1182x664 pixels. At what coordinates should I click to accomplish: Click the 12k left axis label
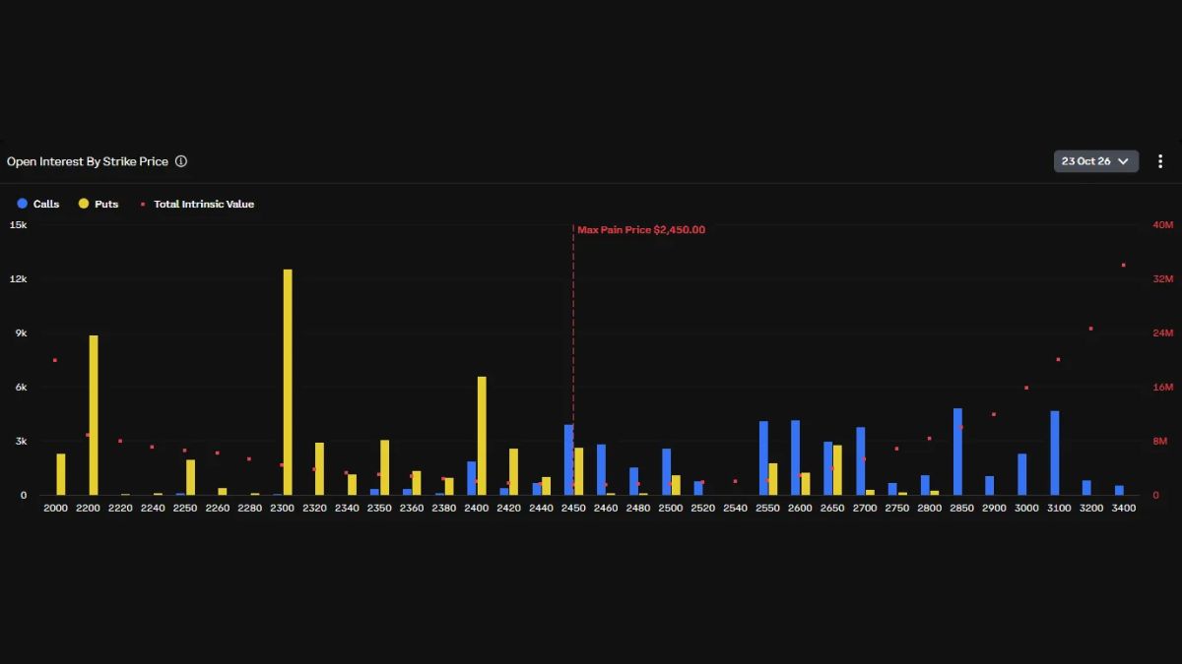18,279
